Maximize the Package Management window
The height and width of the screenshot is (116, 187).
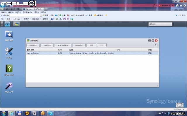coord(153,41)
